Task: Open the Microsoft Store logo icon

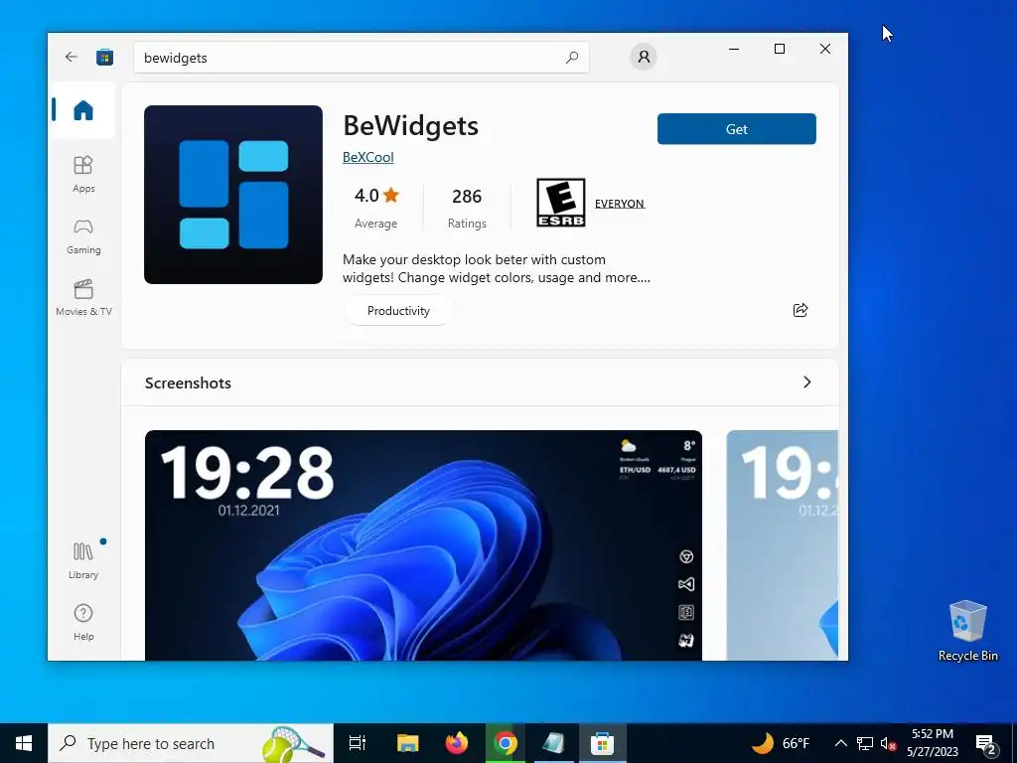Action: click(104, 57)
